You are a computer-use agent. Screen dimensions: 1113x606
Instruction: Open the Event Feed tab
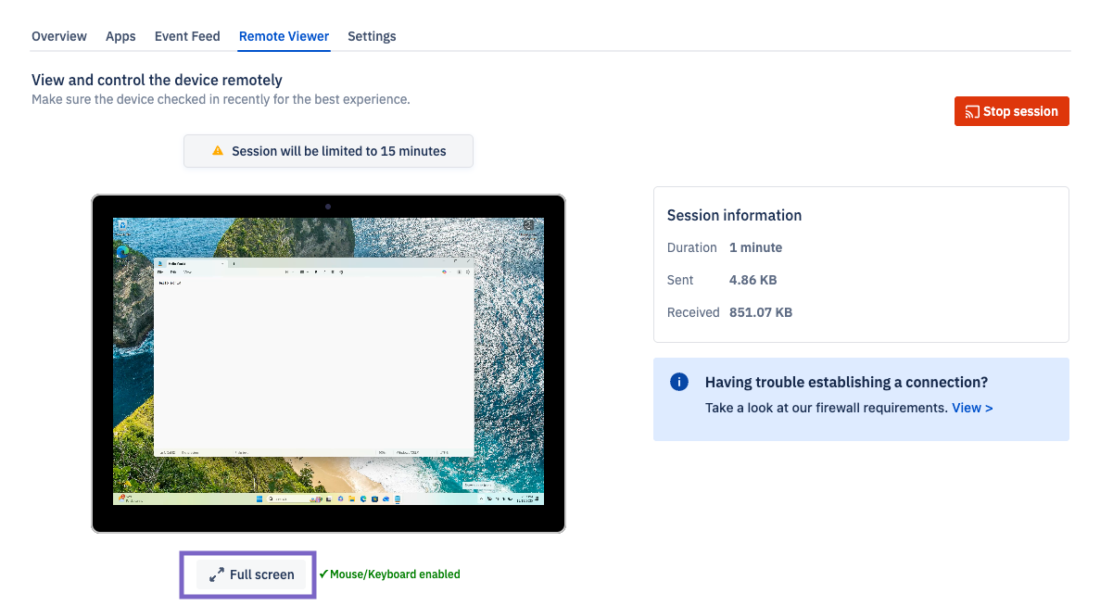coord(186,36)
